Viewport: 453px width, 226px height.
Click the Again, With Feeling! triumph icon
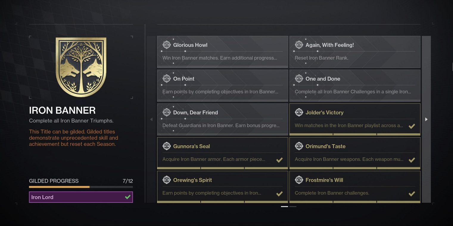point(299,45)
